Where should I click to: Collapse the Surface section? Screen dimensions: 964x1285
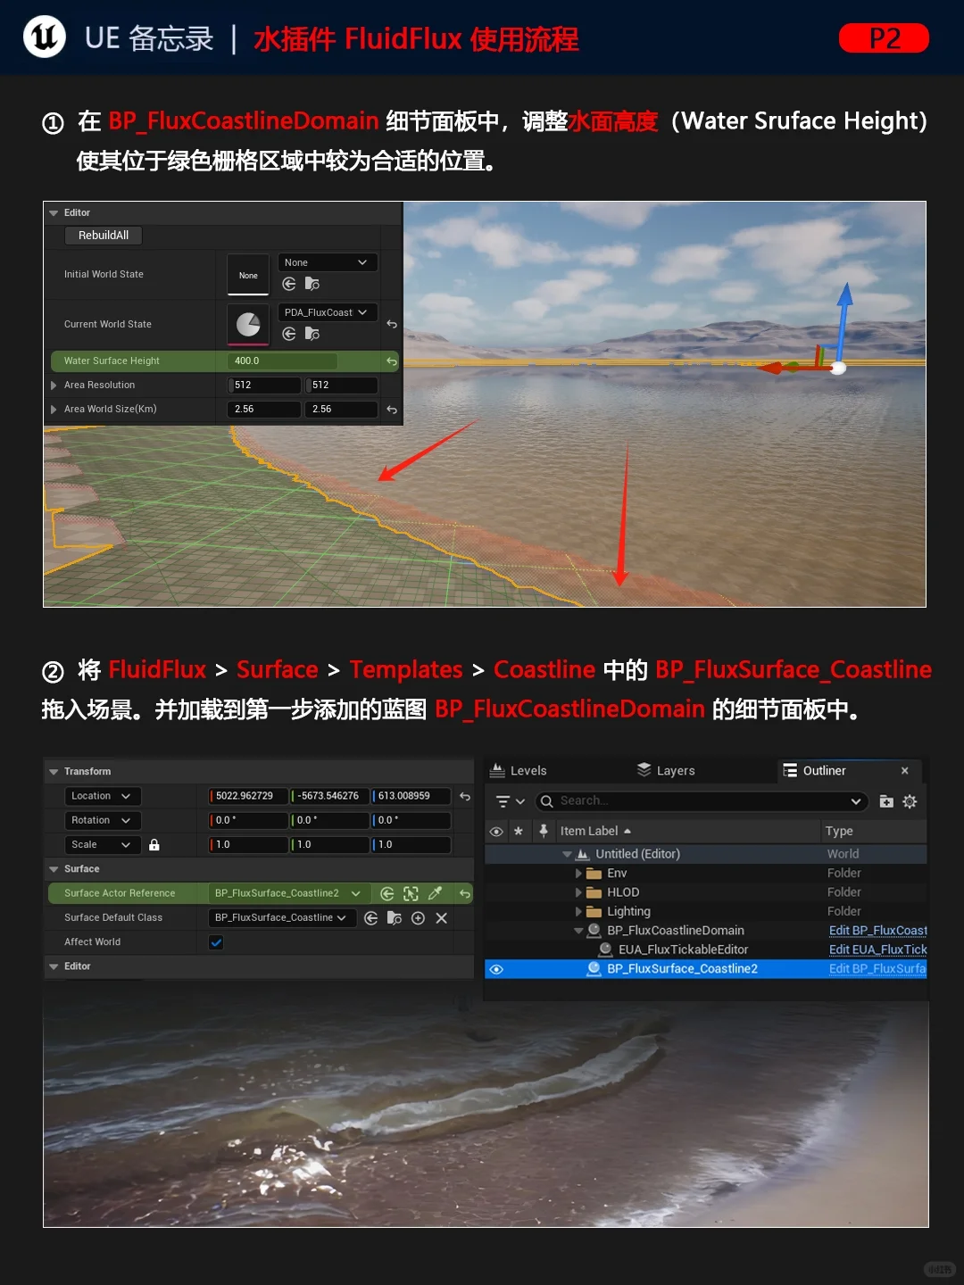[54, 869]
